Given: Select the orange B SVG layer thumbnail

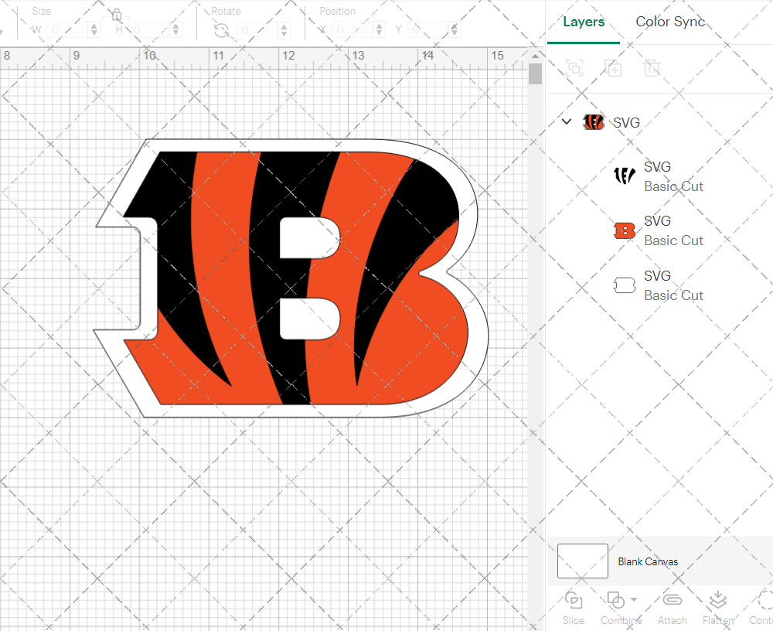Looking at the screenshot, I should [x=624, y=230].
